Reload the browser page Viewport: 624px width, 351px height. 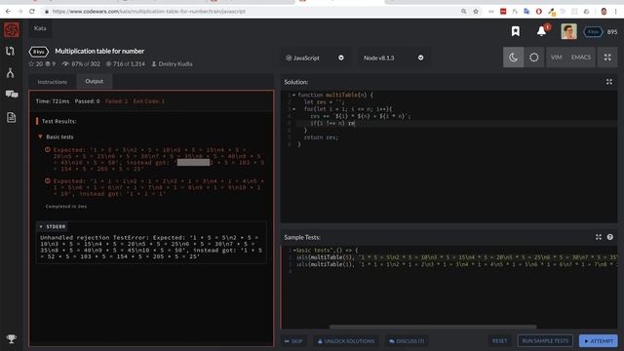[x=32, y=12]
